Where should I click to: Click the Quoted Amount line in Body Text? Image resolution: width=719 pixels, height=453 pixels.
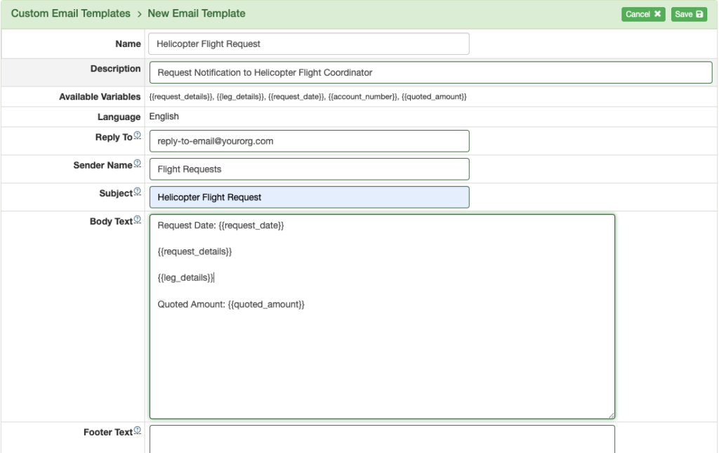[x=231, y=304]
